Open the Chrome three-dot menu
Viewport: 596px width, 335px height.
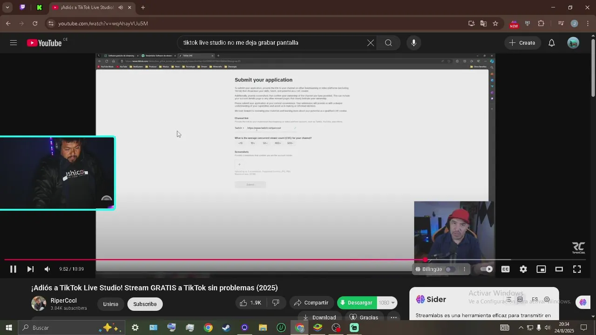point(588,23)
